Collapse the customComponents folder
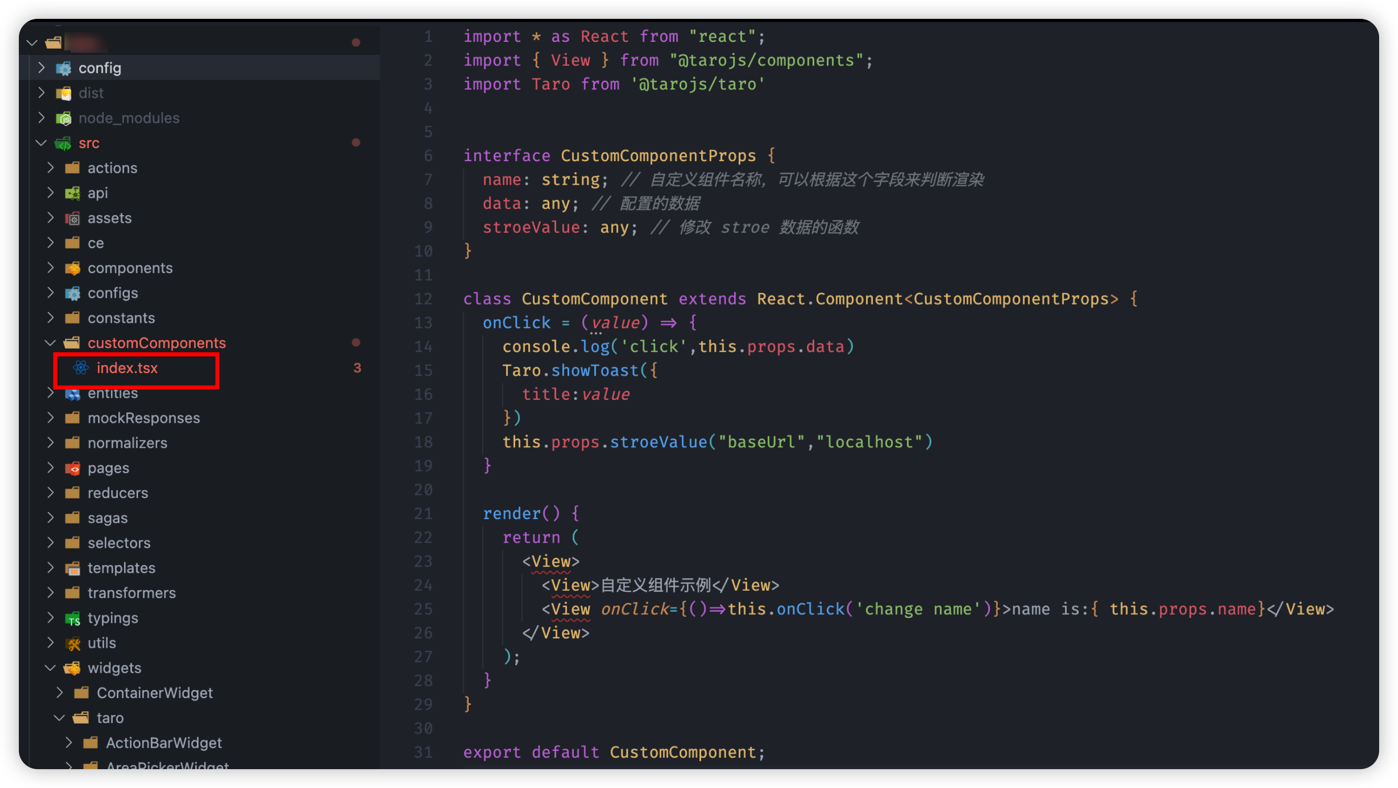Screen dimensions: 1398x788 point(50,343)
